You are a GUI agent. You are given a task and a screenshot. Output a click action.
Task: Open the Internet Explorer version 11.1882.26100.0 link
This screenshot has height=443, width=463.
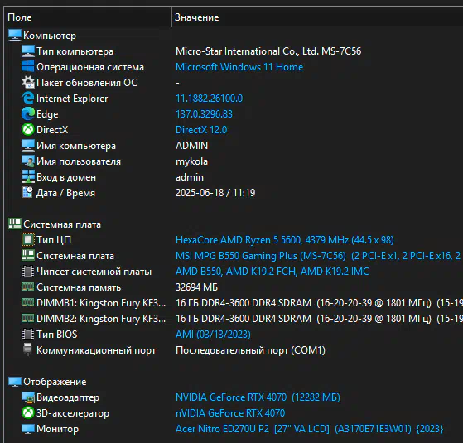[209, 99]
